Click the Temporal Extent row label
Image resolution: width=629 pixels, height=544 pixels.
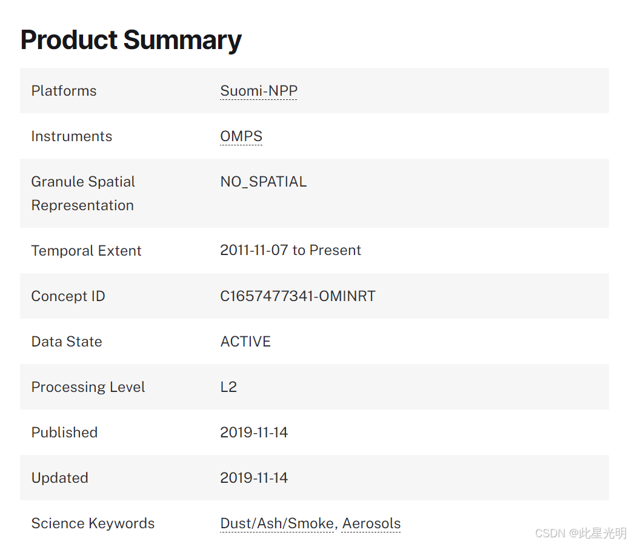86,251
